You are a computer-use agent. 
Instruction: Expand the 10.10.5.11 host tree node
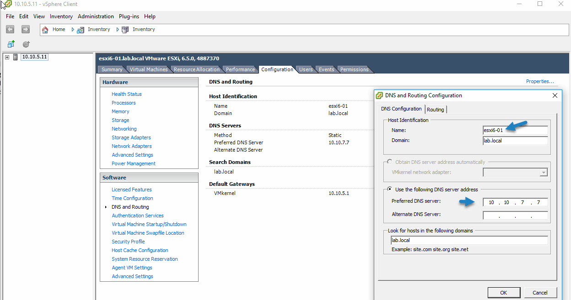[7, 57]
